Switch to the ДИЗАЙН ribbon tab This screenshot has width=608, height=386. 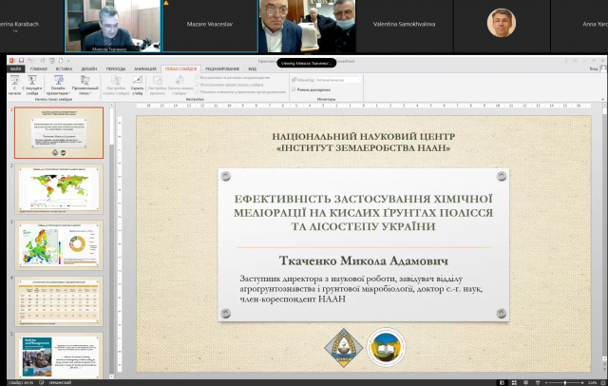88,69
